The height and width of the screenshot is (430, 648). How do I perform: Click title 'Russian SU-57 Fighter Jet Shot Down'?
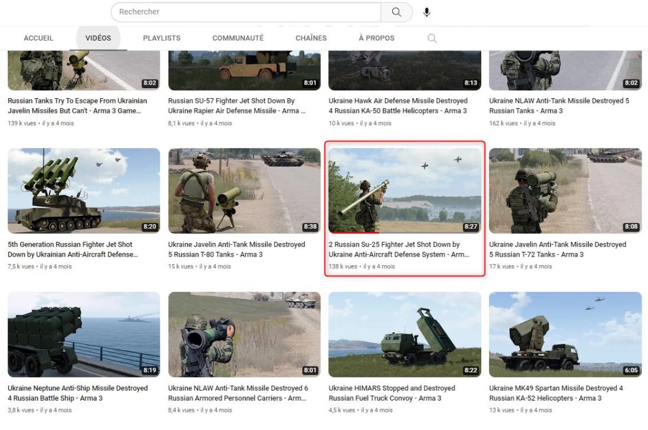point(237,106)
